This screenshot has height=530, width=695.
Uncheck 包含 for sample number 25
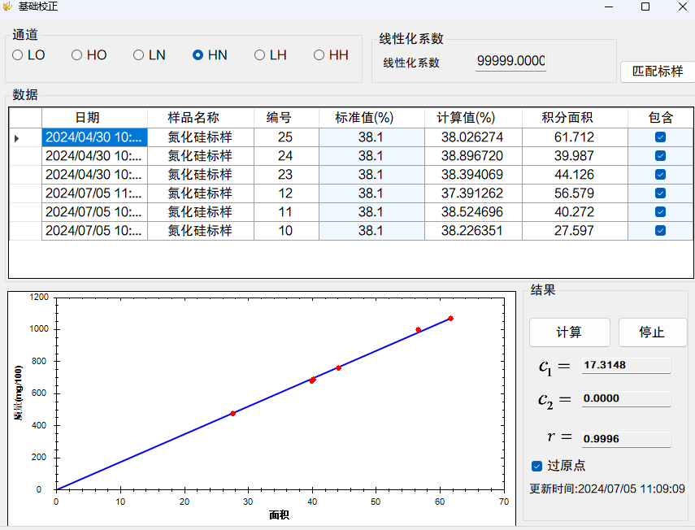point(660,137)
